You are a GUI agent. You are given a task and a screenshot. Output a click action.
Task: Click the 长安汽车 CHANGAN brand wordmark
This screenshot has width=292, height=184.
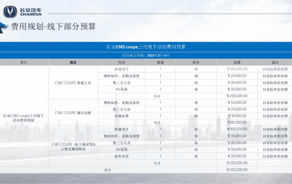coord(31,12)
